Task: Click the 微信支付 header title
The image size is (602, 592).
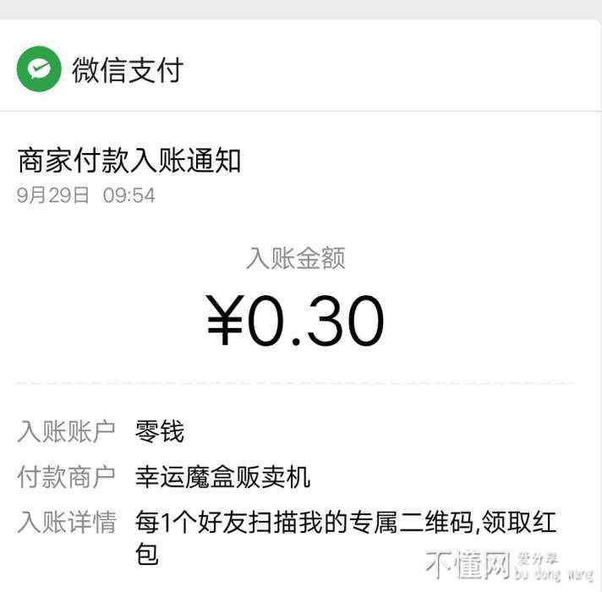Action: pyautogui.click(x=128, y=70)
